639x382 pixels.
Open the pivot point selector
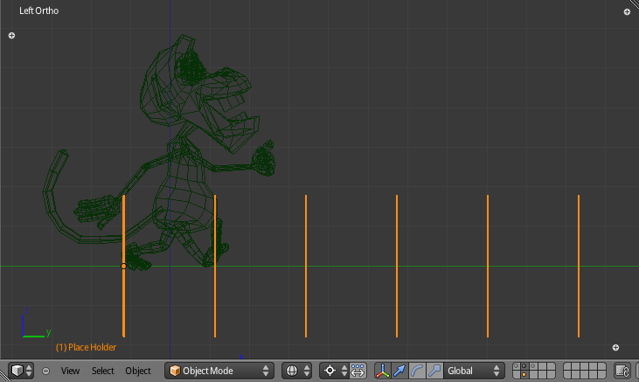click(334, 371)
